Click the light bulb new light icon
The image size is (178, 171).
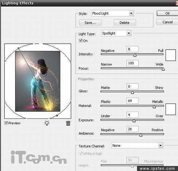point(47,123)
